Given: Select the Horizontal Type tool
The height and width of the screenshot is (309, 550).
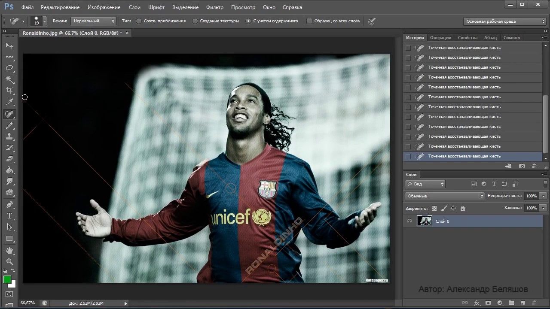Looking at the screenshot, I should pos(9,216).
